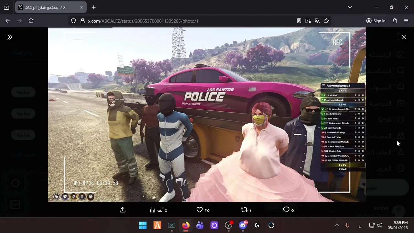Click the muted microphone HUD icon
Viewport: 414px width, 233px height.
[57, 196]
